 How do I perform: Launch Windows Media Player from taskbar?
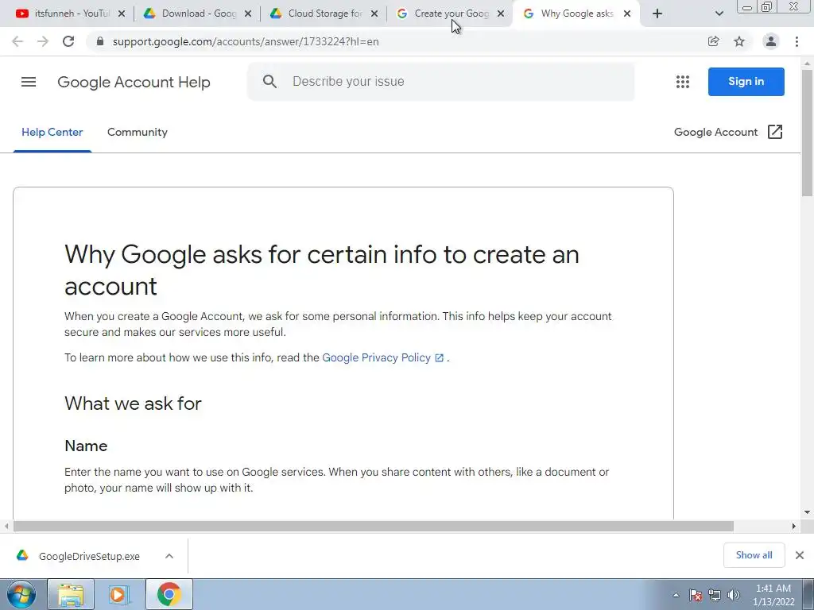[x=119, y=594]
